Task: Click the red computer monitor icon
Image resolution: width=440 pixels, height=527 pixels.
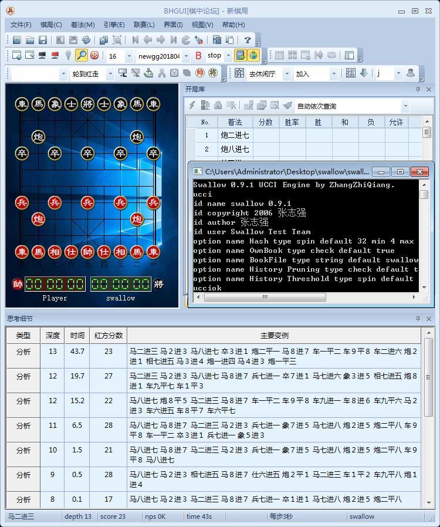Action: click(x=55, y=55)
